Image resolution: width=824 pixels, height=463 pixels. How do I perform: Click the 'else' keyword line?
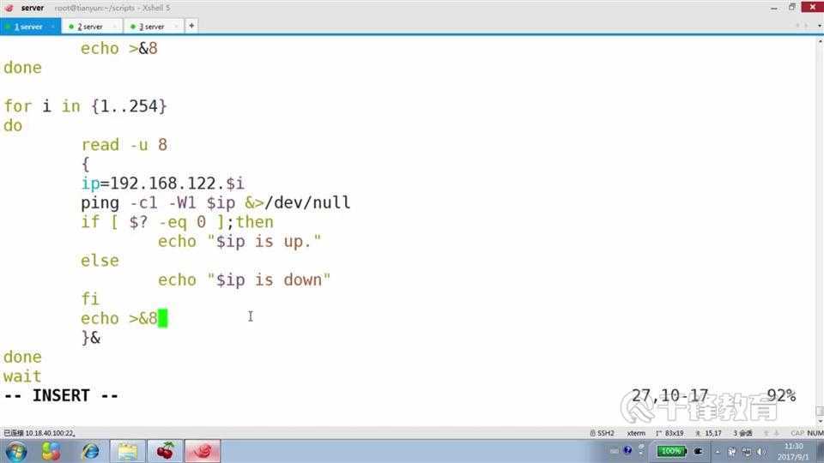pos(100,261)
